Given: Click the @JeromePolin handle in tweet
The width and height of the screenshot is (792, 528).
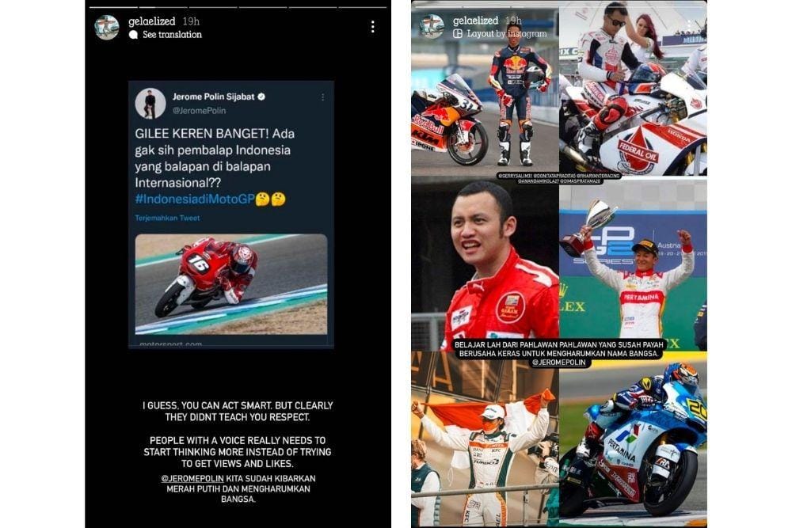Looking at the screenshot, I should pos(199,111).
